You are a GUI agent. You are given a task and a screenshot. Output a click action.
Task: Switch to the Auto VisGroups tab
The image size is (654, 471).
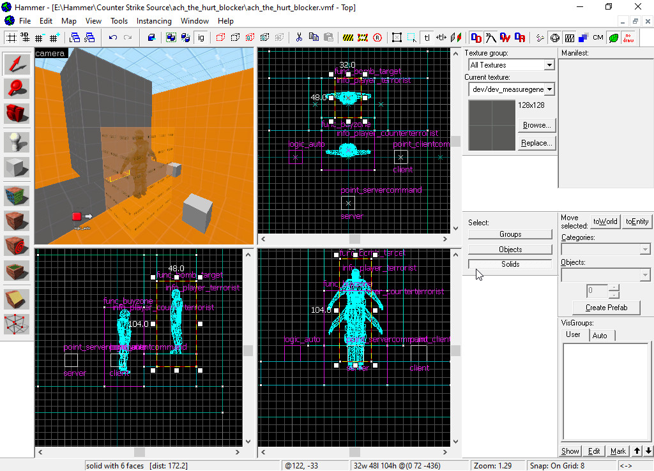click(x=600, y=335)
